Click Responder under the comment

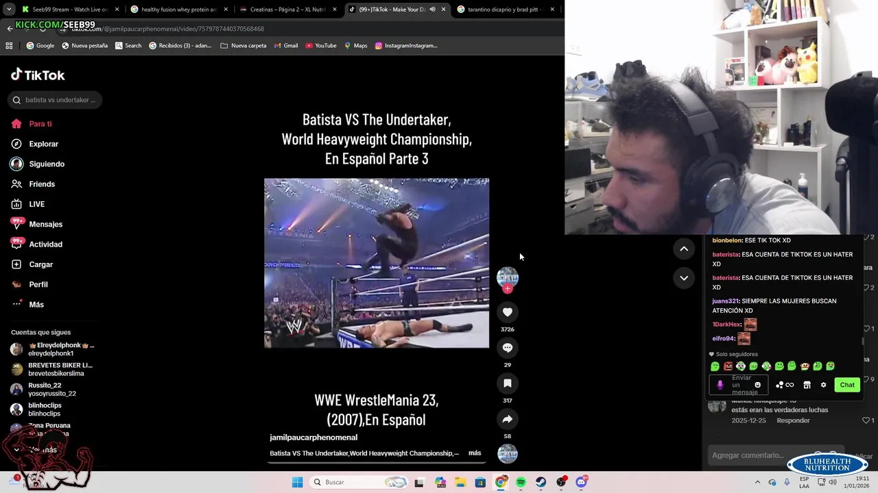(793, 420)
